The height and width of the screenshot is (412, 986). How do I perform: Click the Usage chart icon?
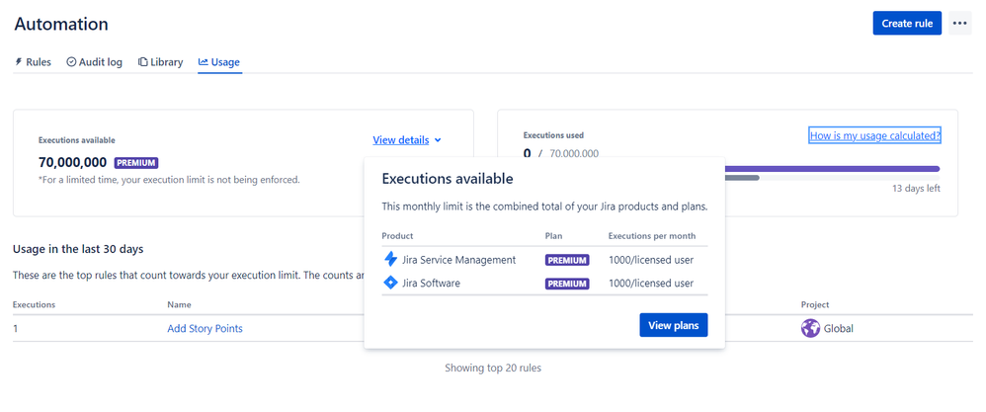(204, 62)
